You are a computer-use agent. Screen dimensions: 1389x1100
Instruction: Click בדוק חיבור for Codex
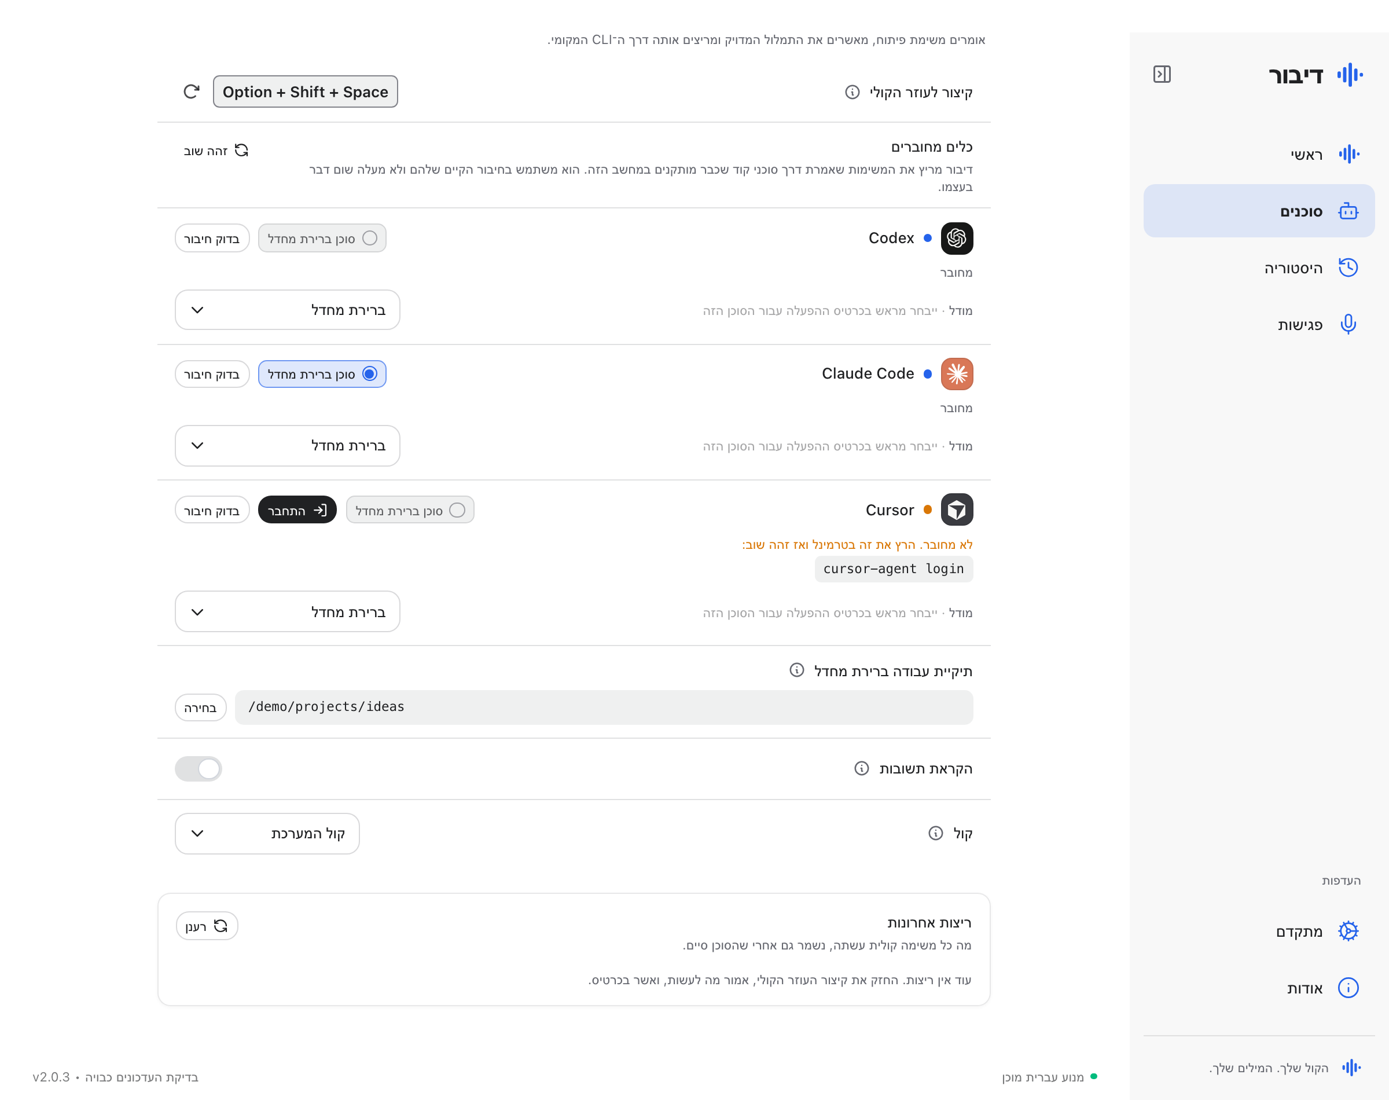[x=212, y=239]
